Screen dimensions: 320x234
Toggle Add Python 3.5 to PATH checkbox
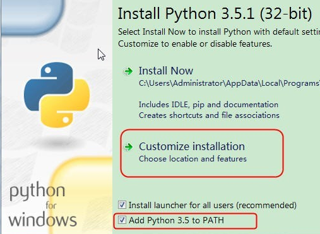pyautogui.click(x=122, y=220)
